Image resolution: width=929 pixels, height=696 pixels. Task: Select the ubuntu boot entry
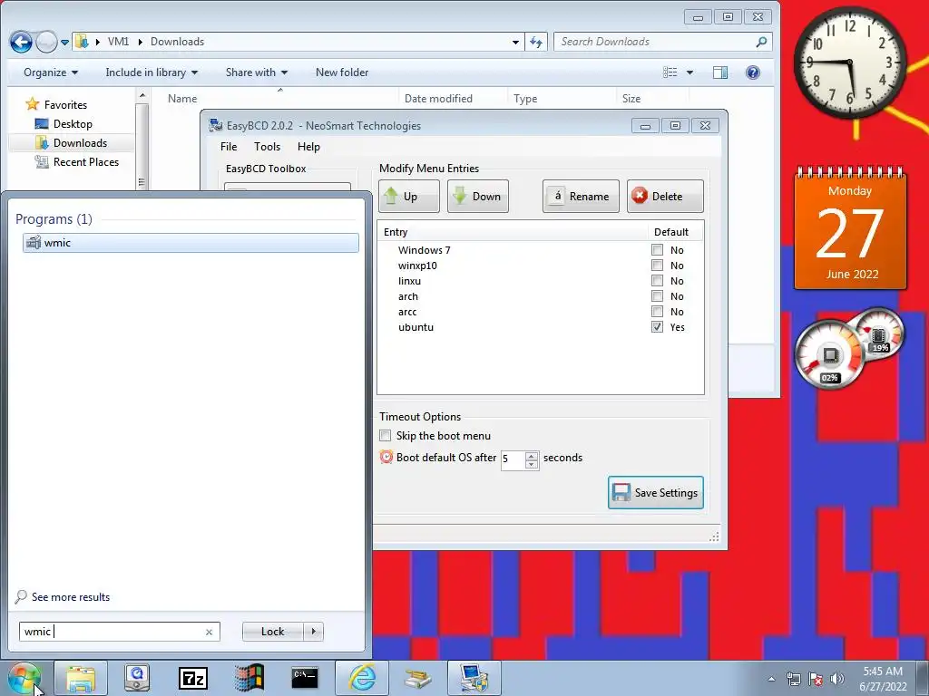click(416, 327)
